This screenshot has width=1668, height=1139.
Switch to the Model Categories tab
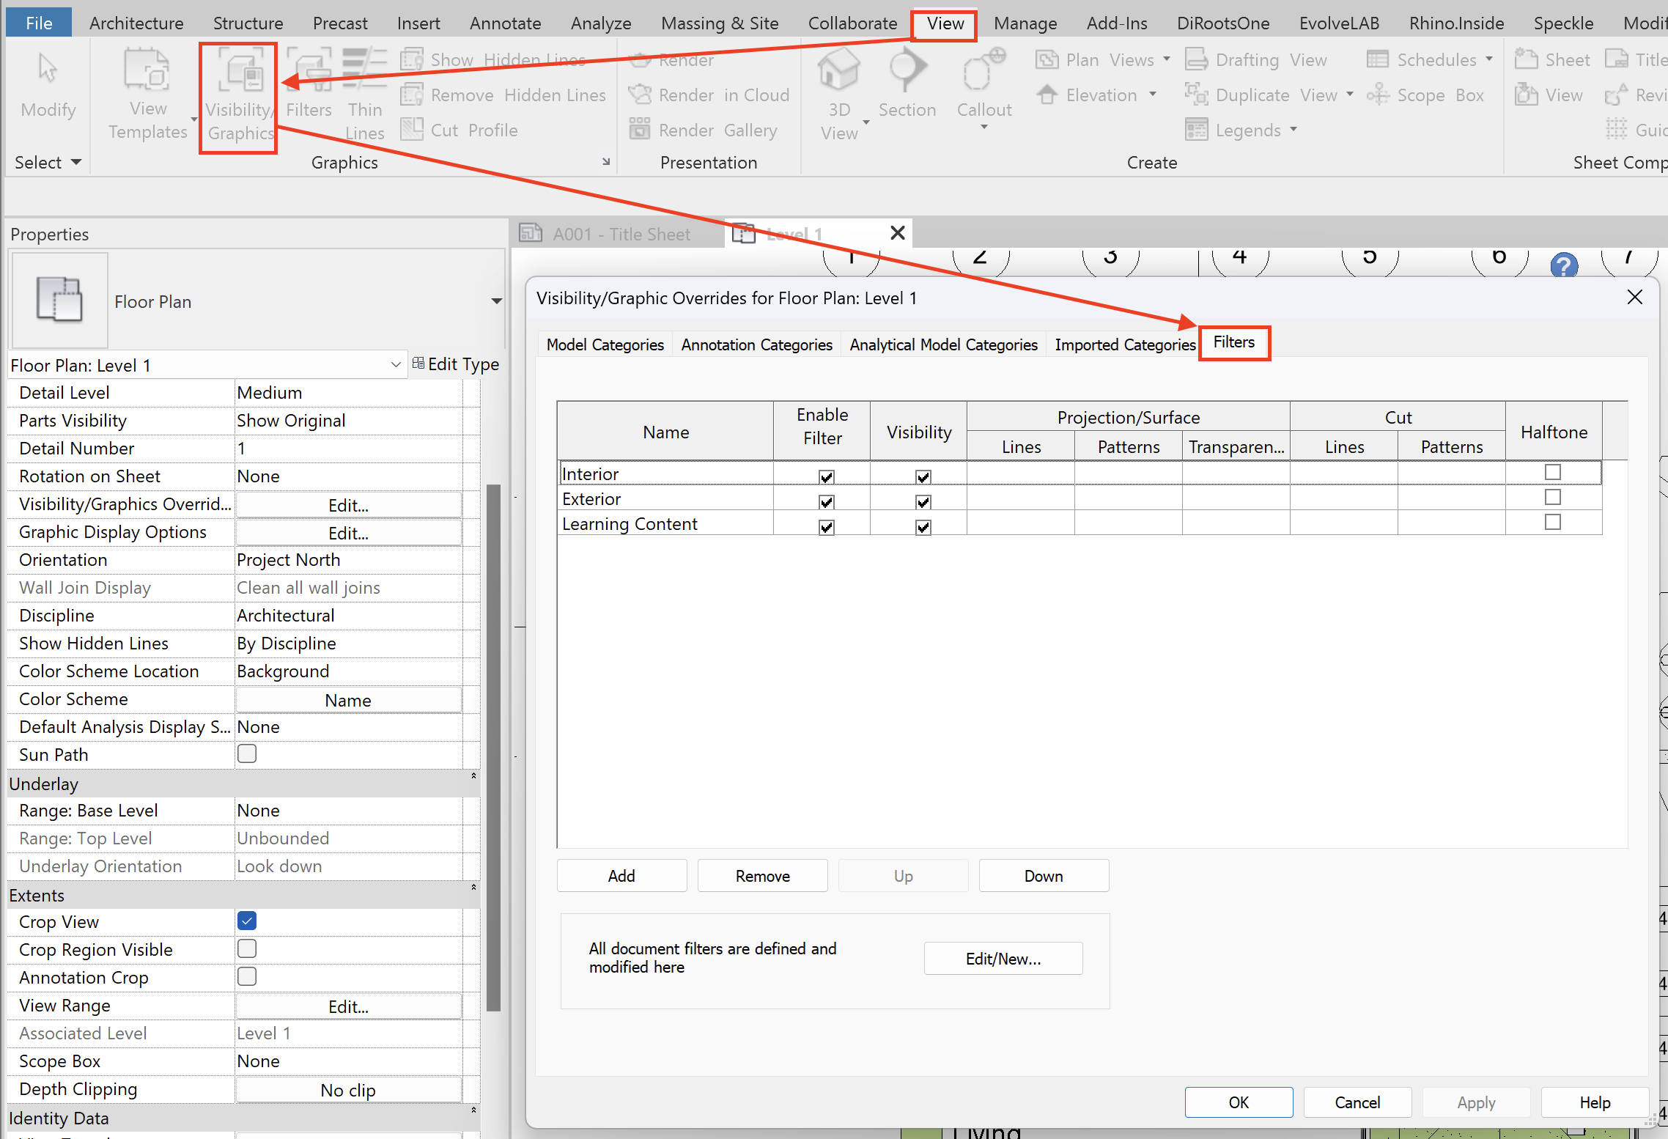point(605,344)
